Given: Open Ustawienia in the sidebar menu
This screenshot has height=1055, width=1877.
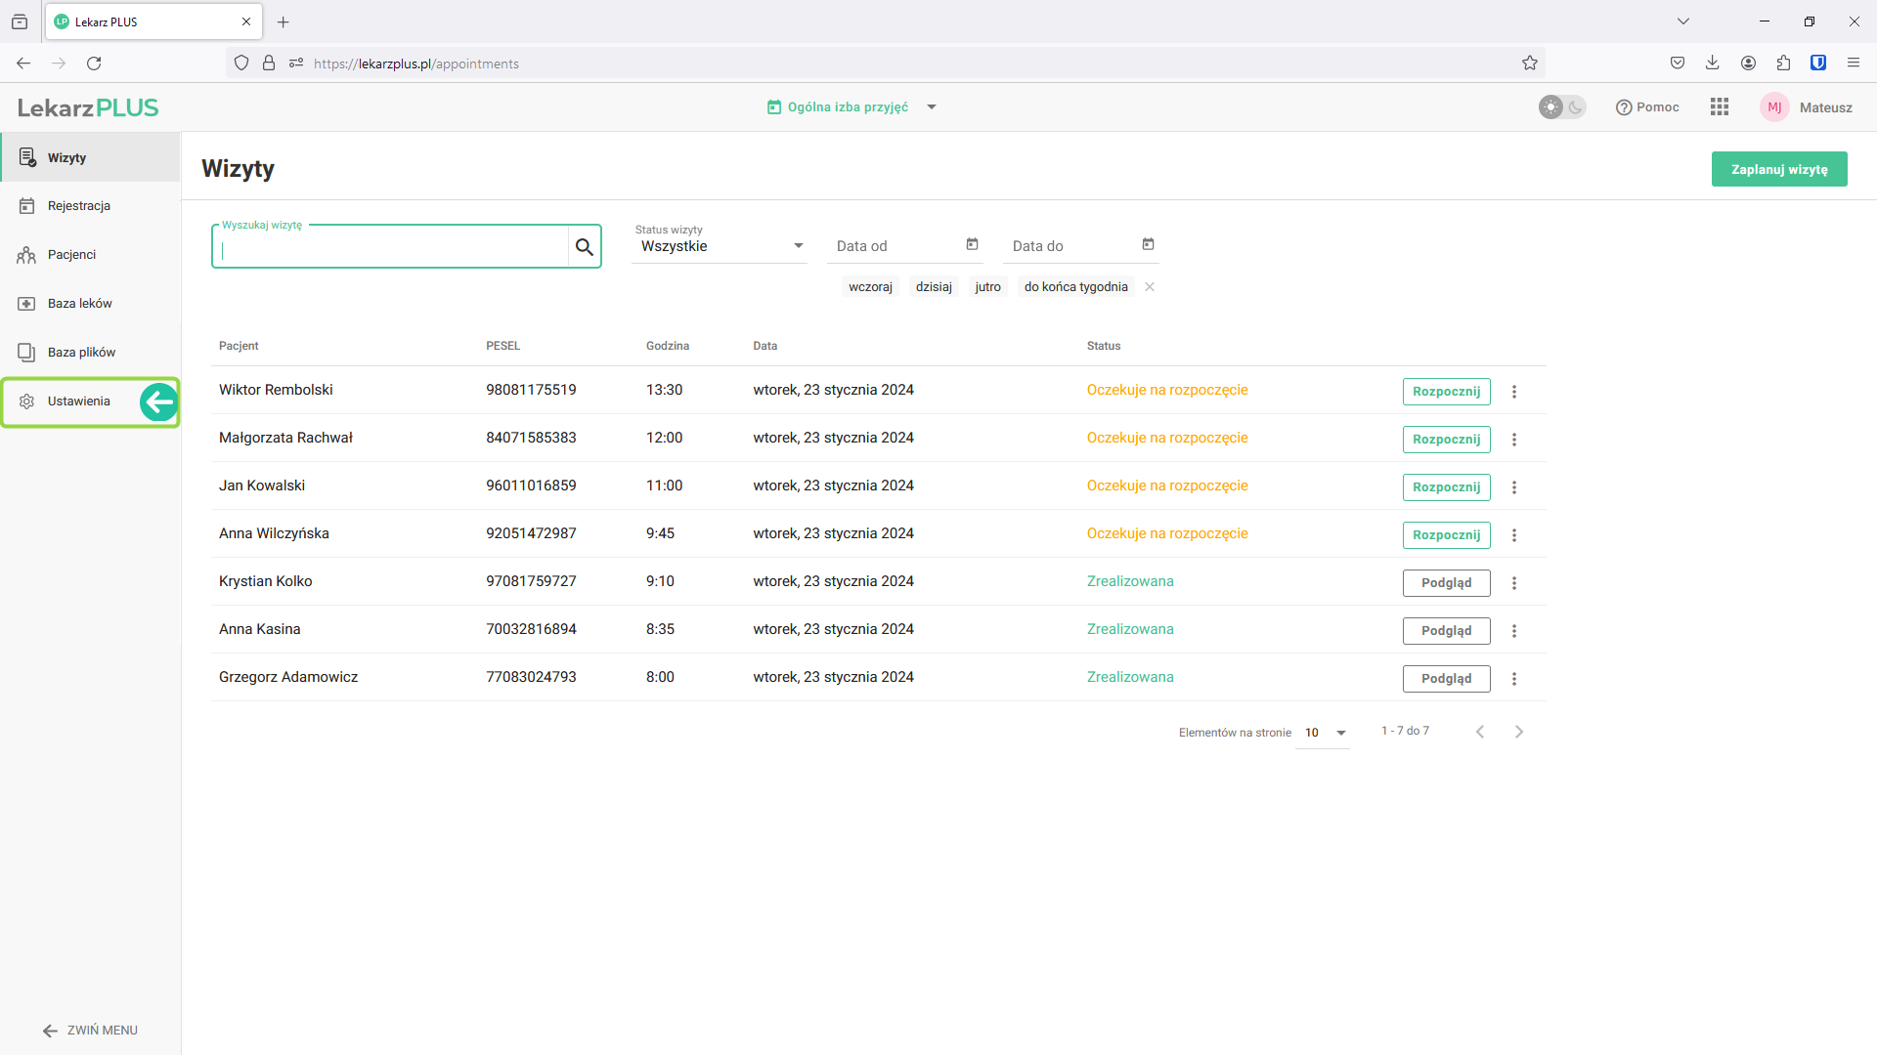Looking at the screenshot, I should pos(78,401).
